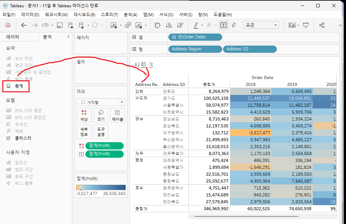Click the 도구 설명 tooltip button
The width and height of the screenshot is (346, 224).
pyautogui.click(x=101, y=132)
